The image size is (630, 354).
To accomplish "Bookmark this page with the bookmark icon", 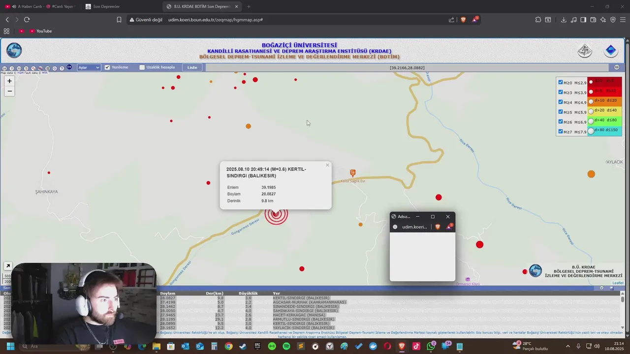I will click(x=119, y=20).
